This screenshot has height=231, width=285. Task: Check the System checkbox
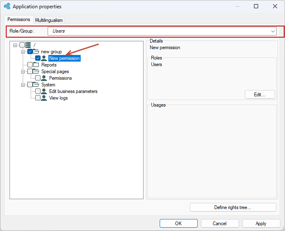pyautogui.click(x=30, y=84)
